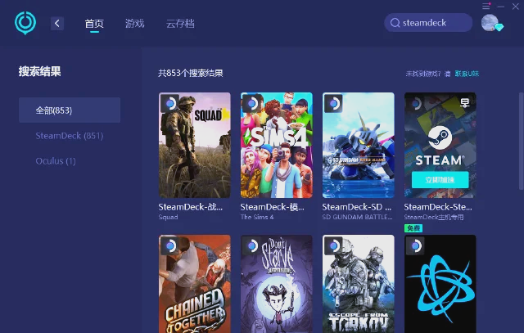Image resolution: width=524 pixels, height=333 pixels.
Task: Click the SteamDeck-模... title text
Action: 273,207
